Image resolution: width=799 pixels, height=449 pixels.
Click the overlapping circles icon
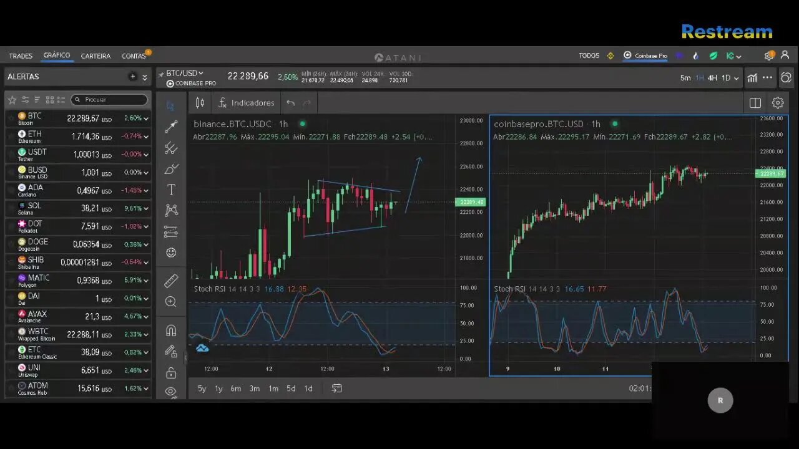787,78
